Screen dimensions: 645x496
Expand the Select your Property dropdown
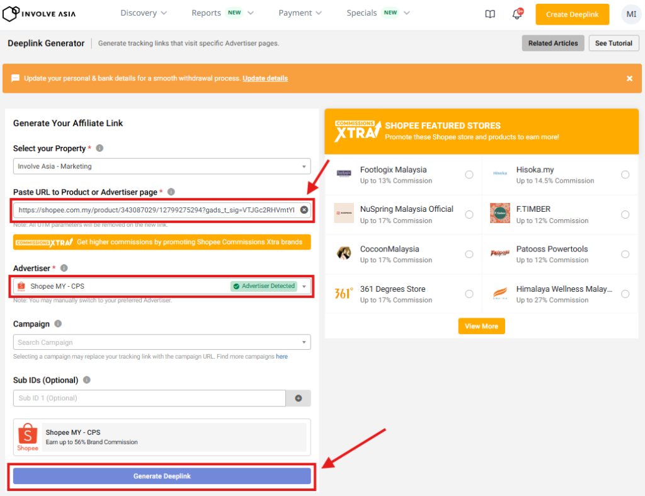(x=161, y=166)
